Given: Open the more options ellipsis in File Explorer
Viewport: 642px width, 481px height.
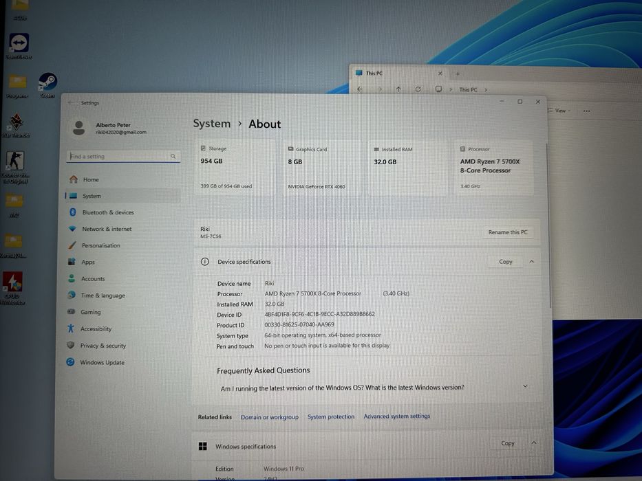Looking at the screenshot, I should coord(587,111).
